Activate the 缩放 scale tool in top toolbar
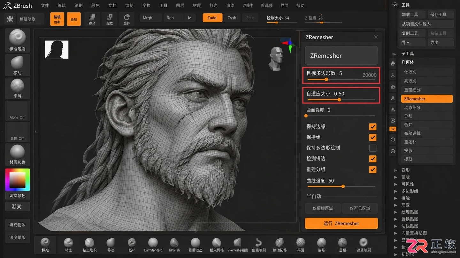Image resolution: width=460 pixels, height=258 pixels. (110, 19)
